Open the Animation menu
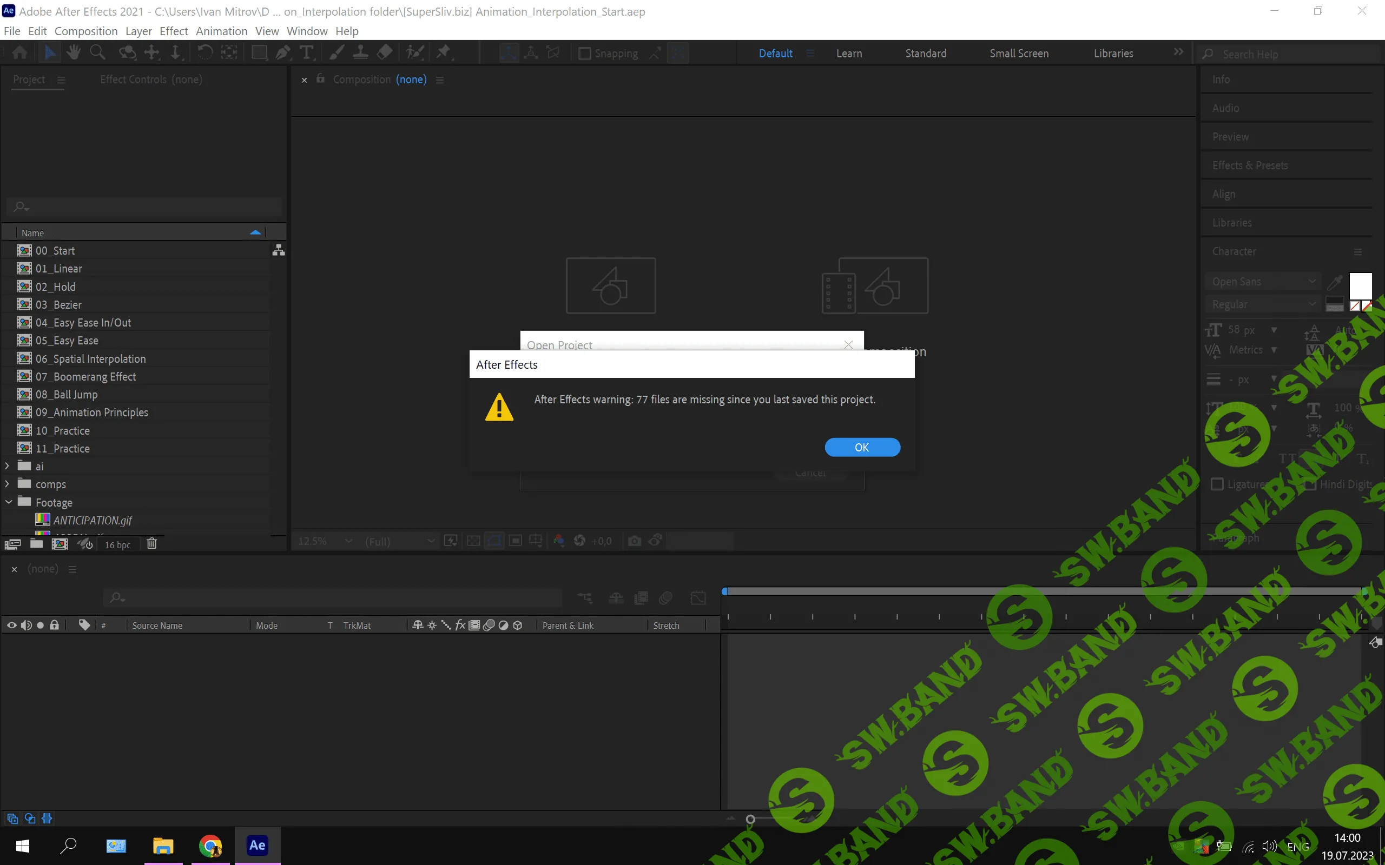The height and width of the screenshot is (865, 1385). [221, 31]
